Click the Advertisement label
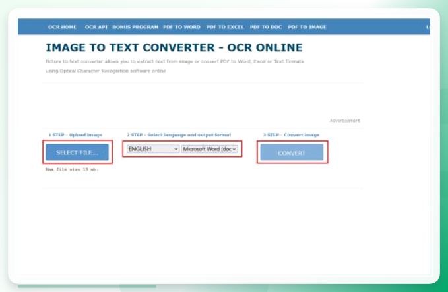 [x=345, y=121]
